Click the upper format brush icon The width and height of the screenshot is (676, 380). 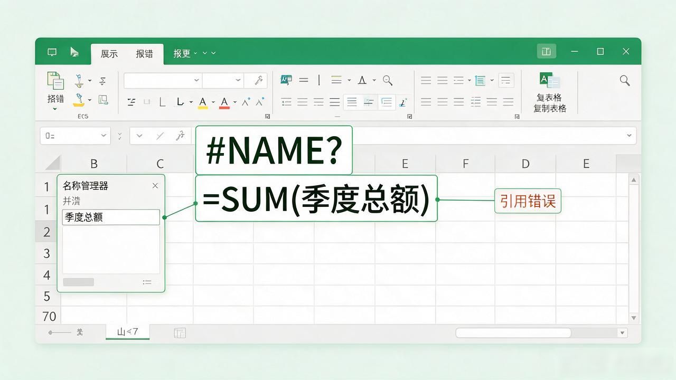pyautogui.click(x=79, y=81)
